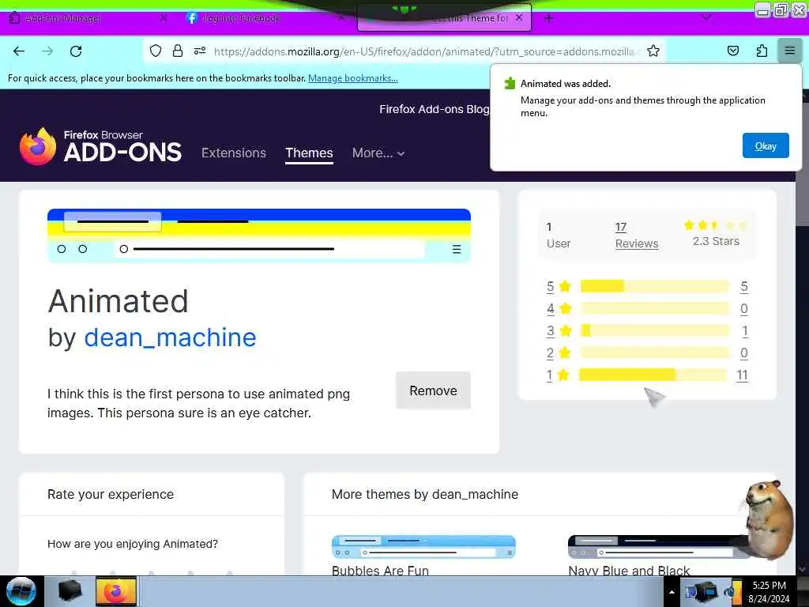Filter reviews by 1 star row

click(647, 375)
